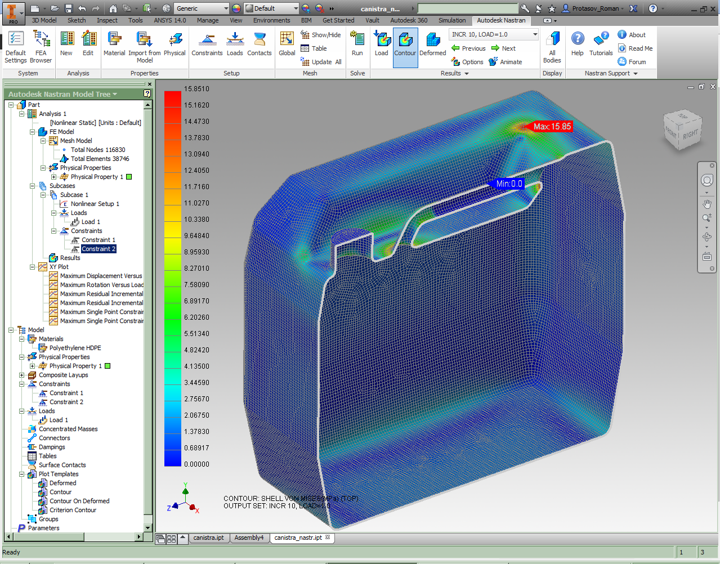Select the Pan hand tool
Image resolution: width=720 pixels, height=564 pixels.
[707, 204]
